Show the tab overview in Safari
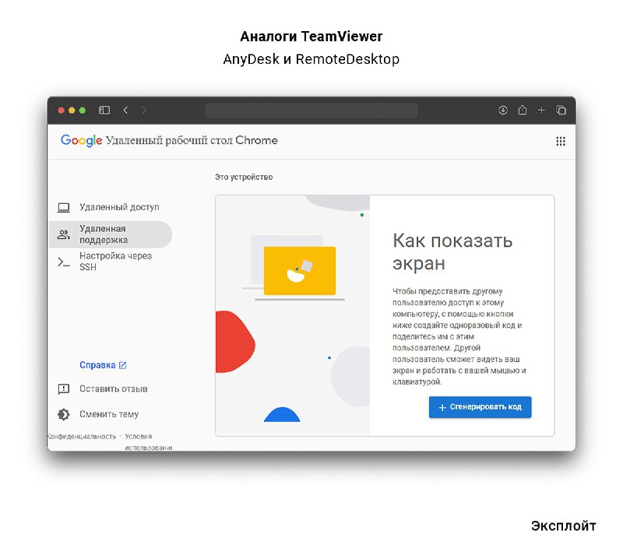 coord(561,111)
